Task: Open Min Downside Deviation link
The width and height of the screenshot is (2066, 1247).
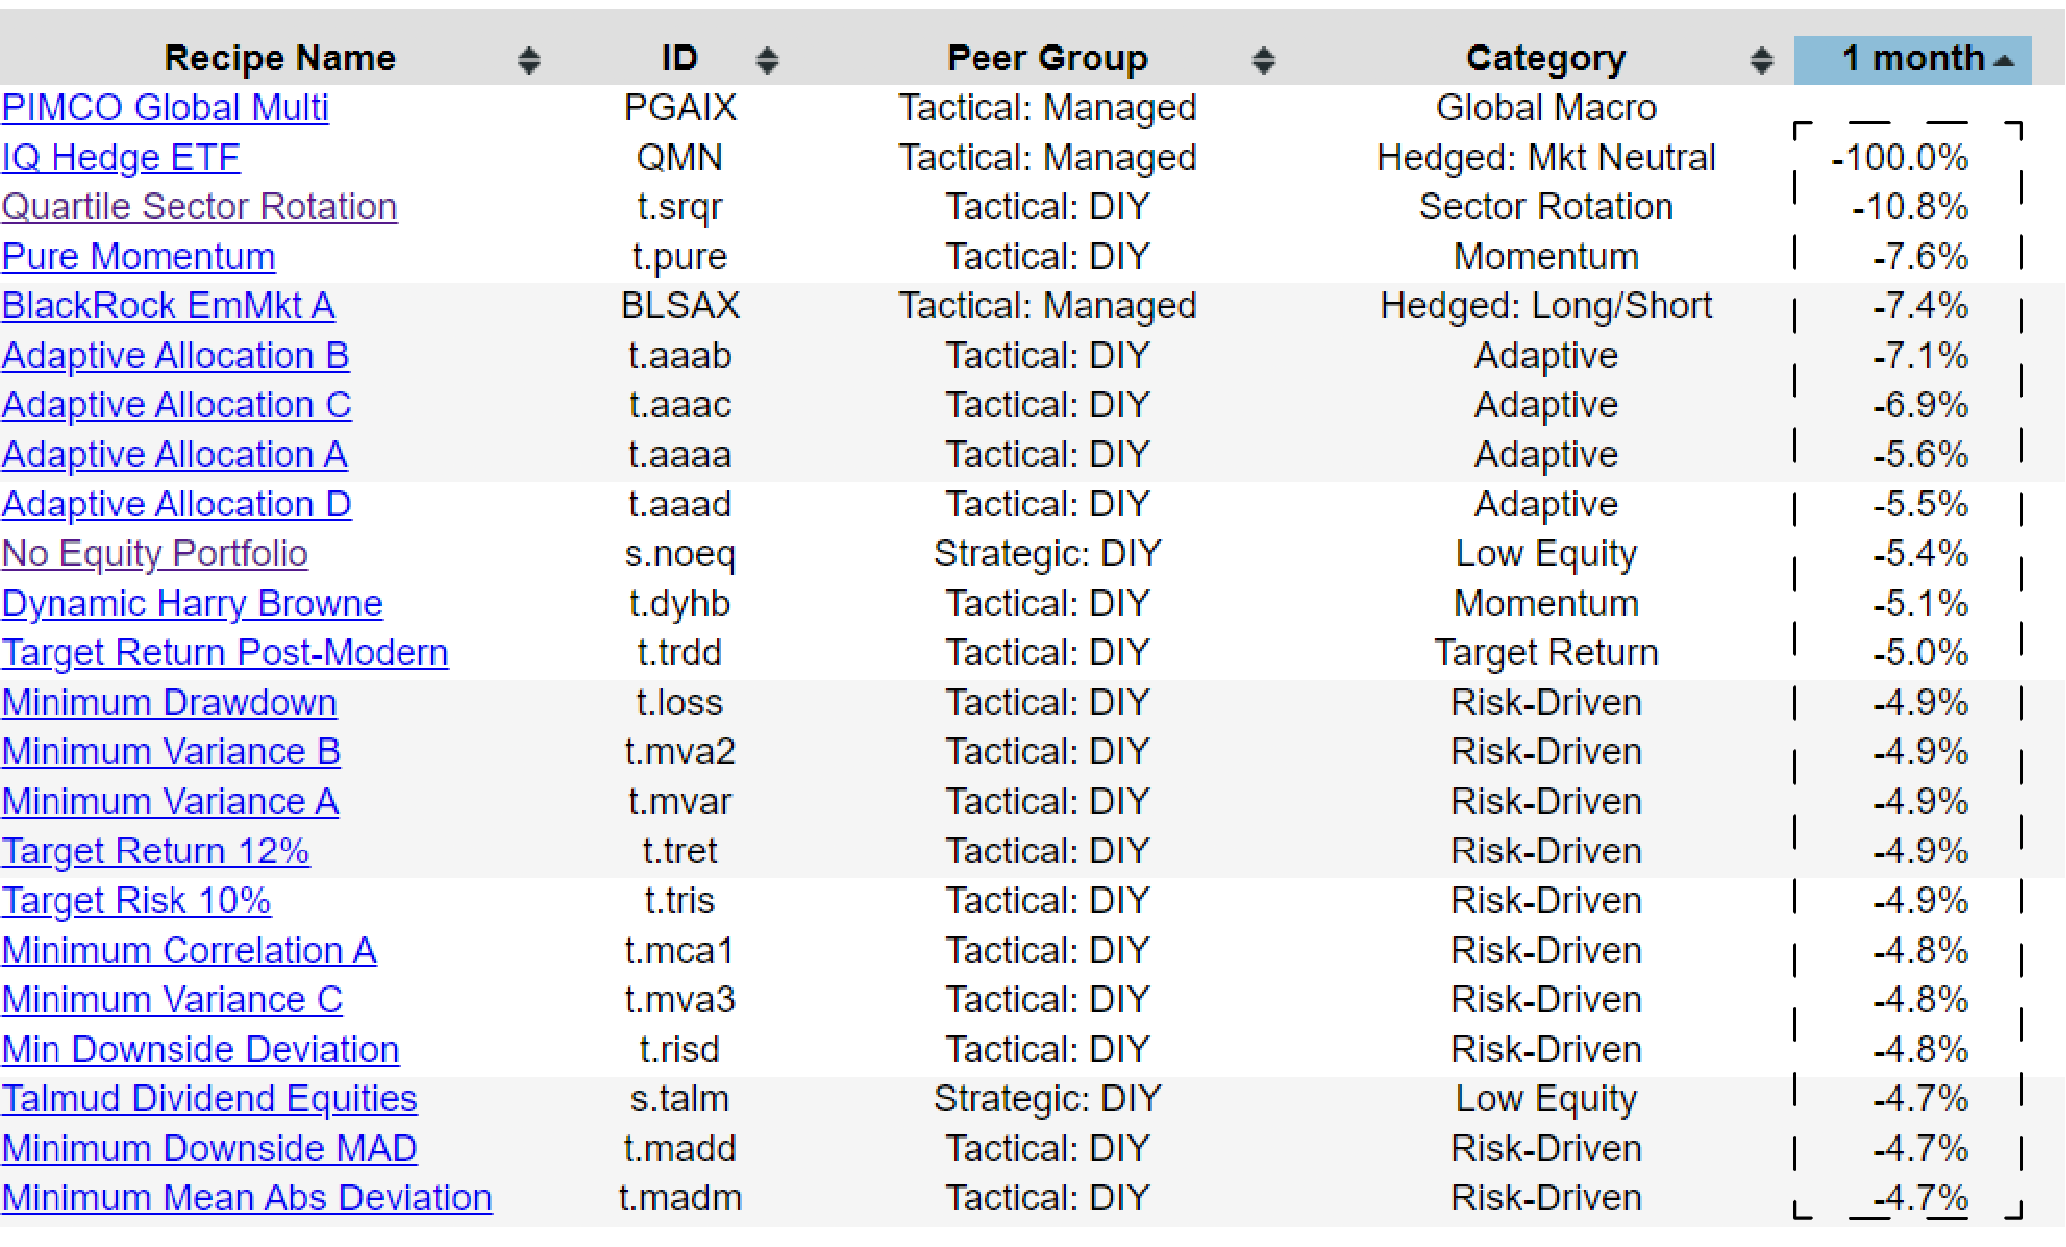Action: click(x=200, y=1049)
